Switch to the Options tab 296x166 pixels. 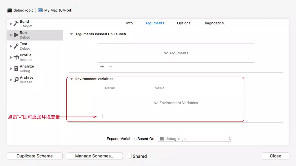184,23
